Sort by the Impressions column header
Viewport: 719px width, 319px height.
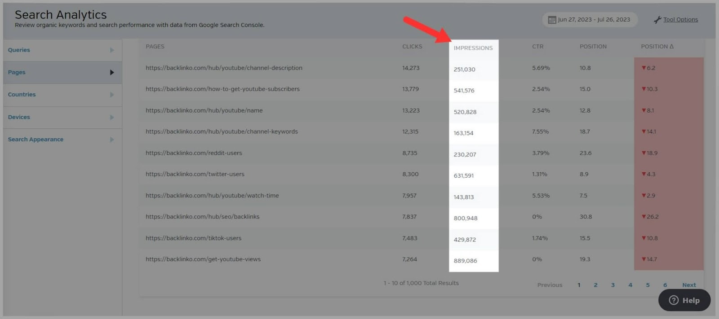[473, 48]
